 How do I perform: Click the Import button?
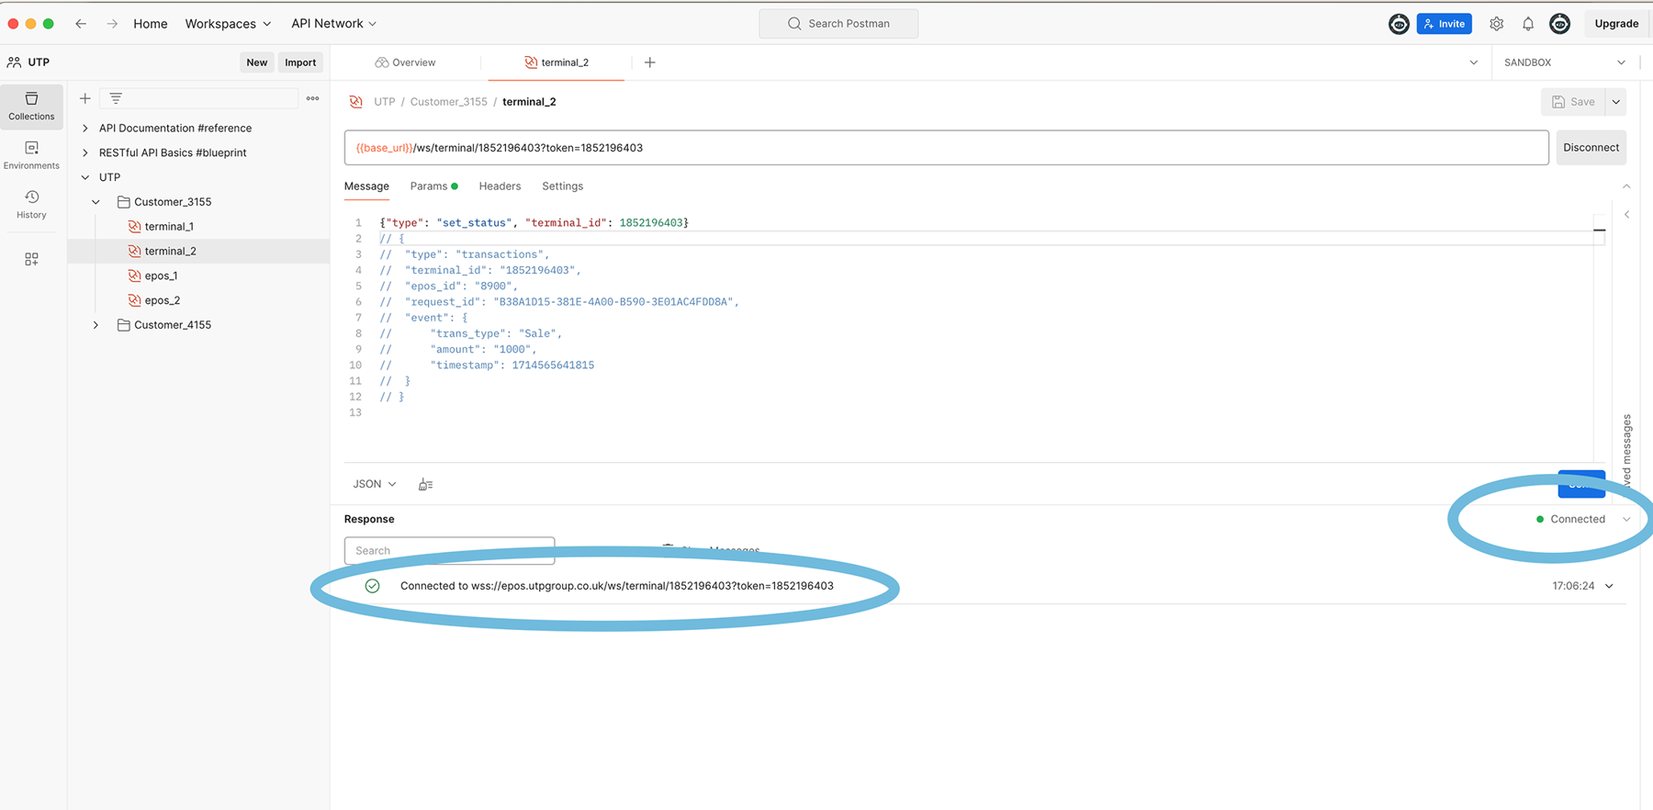point(300,62)
